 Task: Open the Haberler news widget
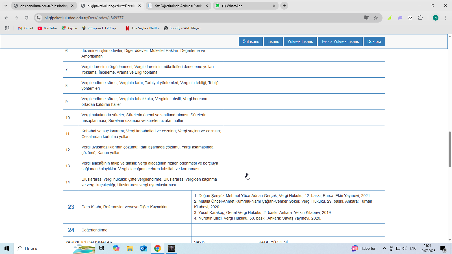[x=364, y=248]
